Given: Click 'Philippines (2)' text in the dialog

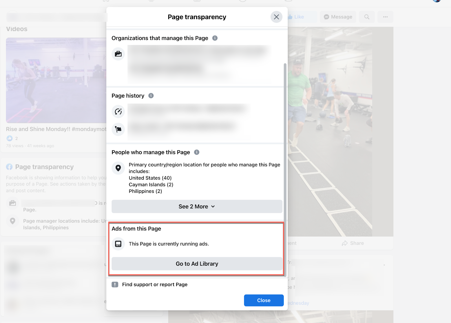Looking at the screenshot, I should tap(145, 191).
